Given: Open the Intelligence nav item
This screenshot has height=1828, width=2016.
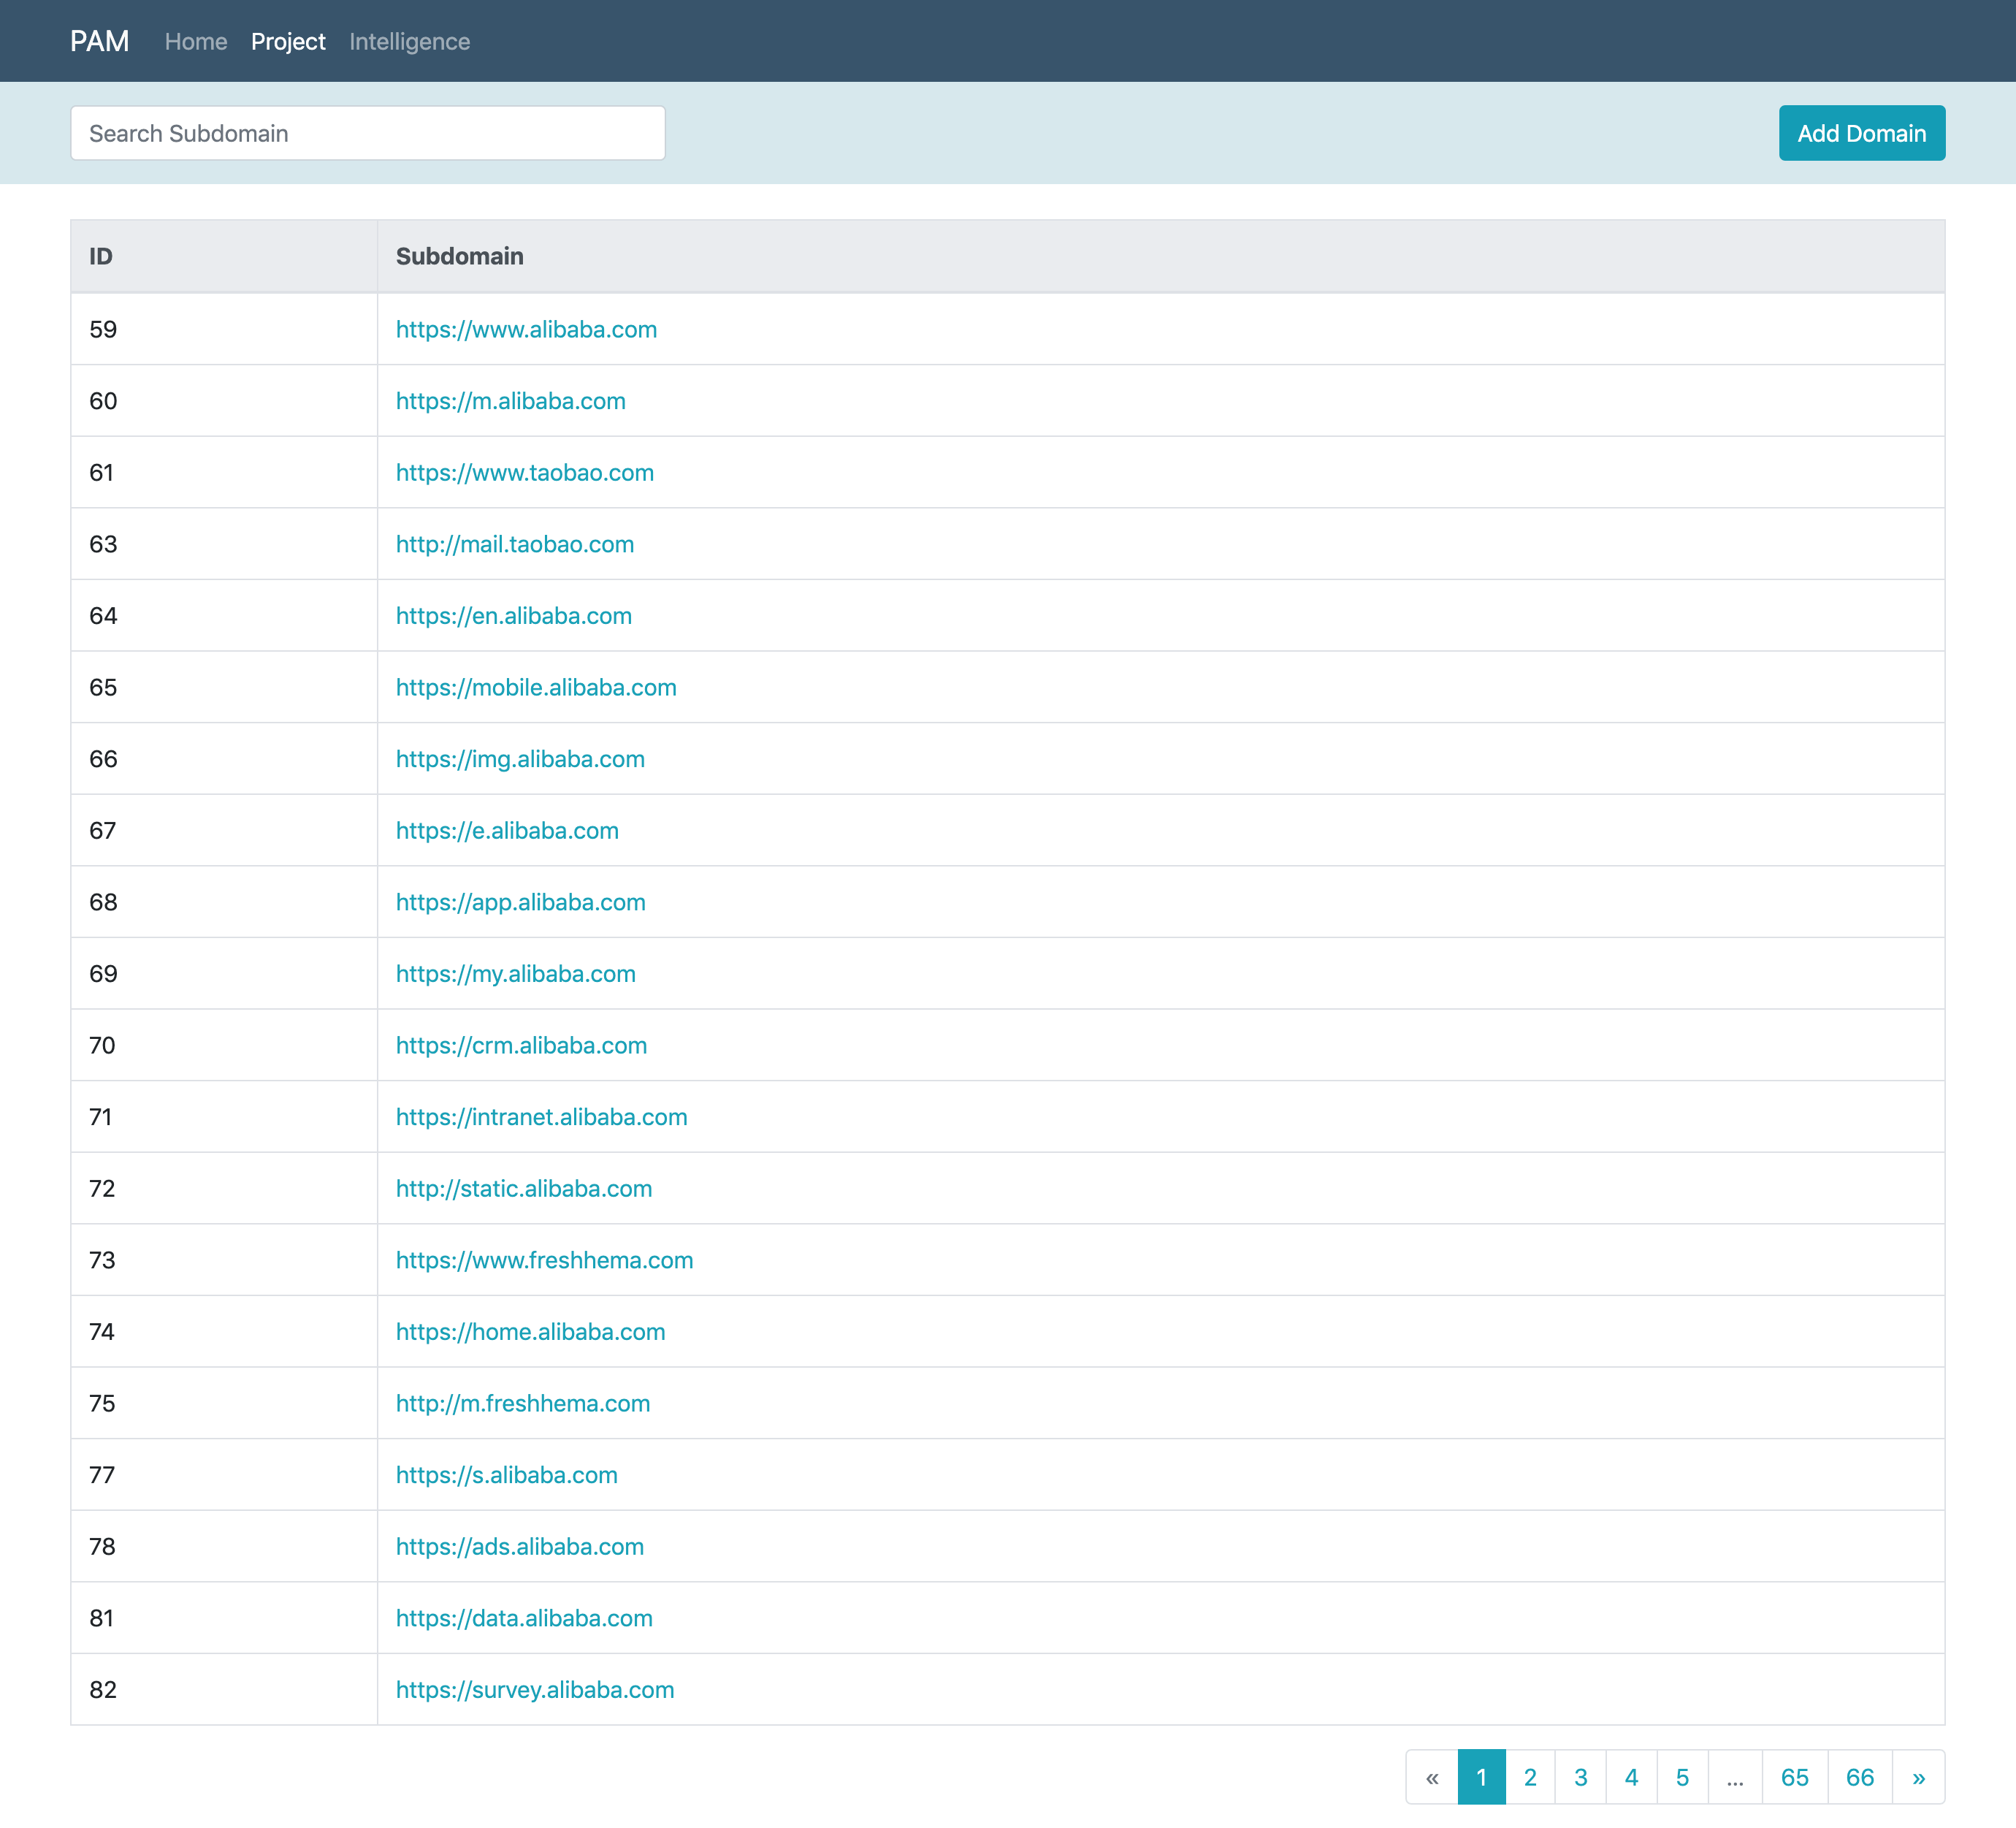Looking at the screenshot, I should point(409,41).
